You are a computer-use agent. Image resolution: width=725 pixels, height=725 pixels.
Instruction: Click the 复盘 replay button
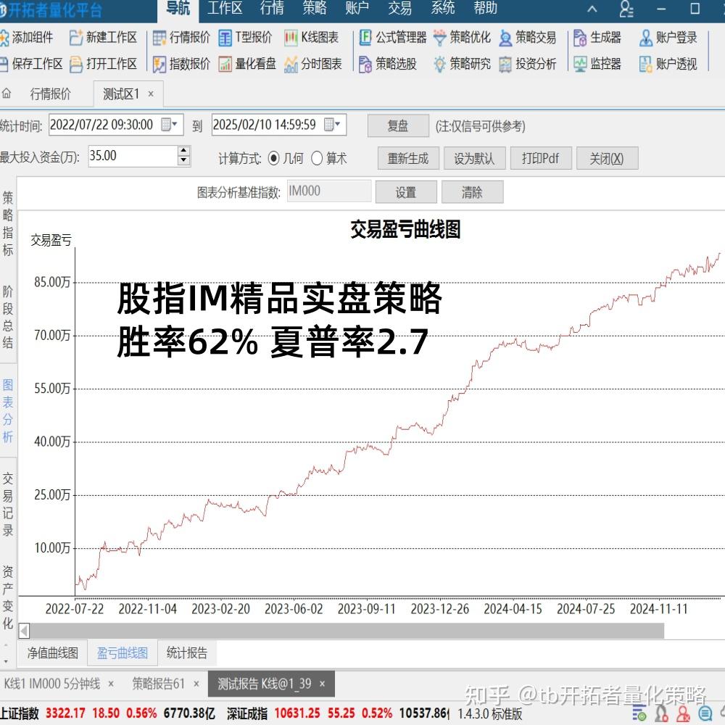398,125
